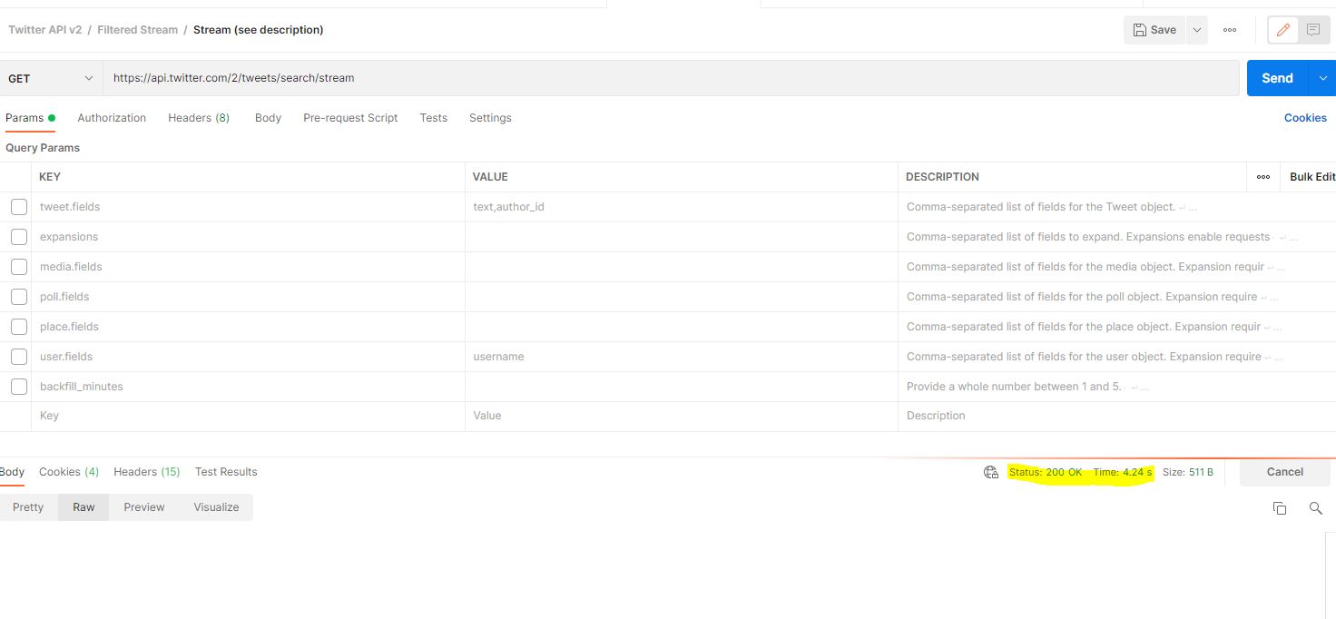Open the response Cookies (4) tab

pyautogui.click(x=69, y=472)
